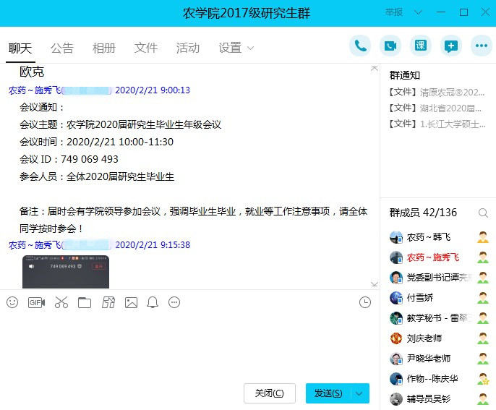This screenshot has width=496, height=410.
Task: Select the scissors screenshot tool
Action: tap(61, 302)
